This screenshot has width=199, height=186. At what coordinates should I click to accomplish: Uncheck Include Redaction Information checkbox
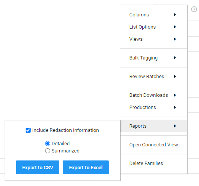[x=28, y=130]
